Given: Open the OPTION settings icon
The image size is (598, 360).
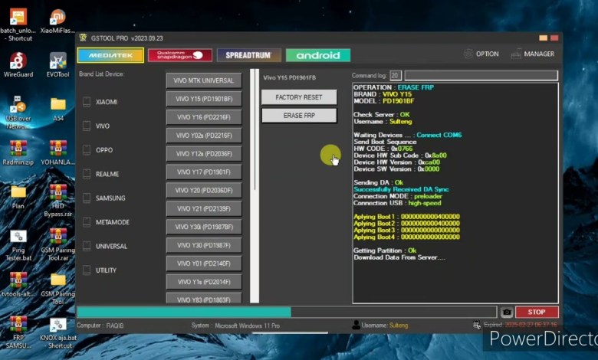Looking at the screenshot, I should tap(468, 54).
